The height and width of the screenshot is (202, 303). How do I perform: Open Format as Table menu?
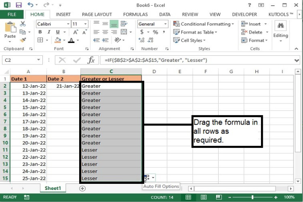[195, 32]
